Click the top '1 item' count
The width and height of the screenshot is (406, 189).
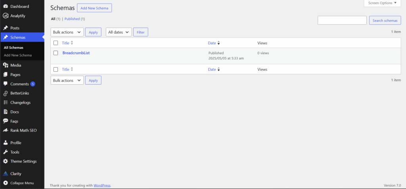tap(396, 32)
